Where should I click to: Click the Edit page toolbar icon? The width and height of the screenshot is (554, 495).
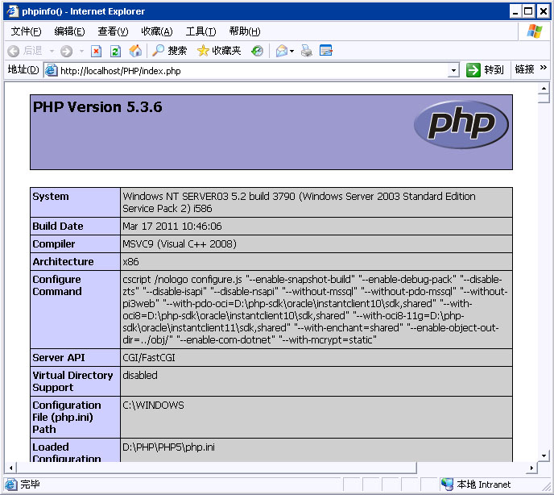click(x=326, y=51)
